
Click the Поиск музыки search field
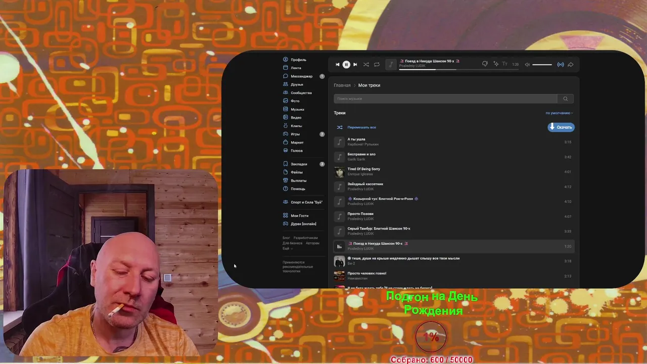click(x=445, y=99)
